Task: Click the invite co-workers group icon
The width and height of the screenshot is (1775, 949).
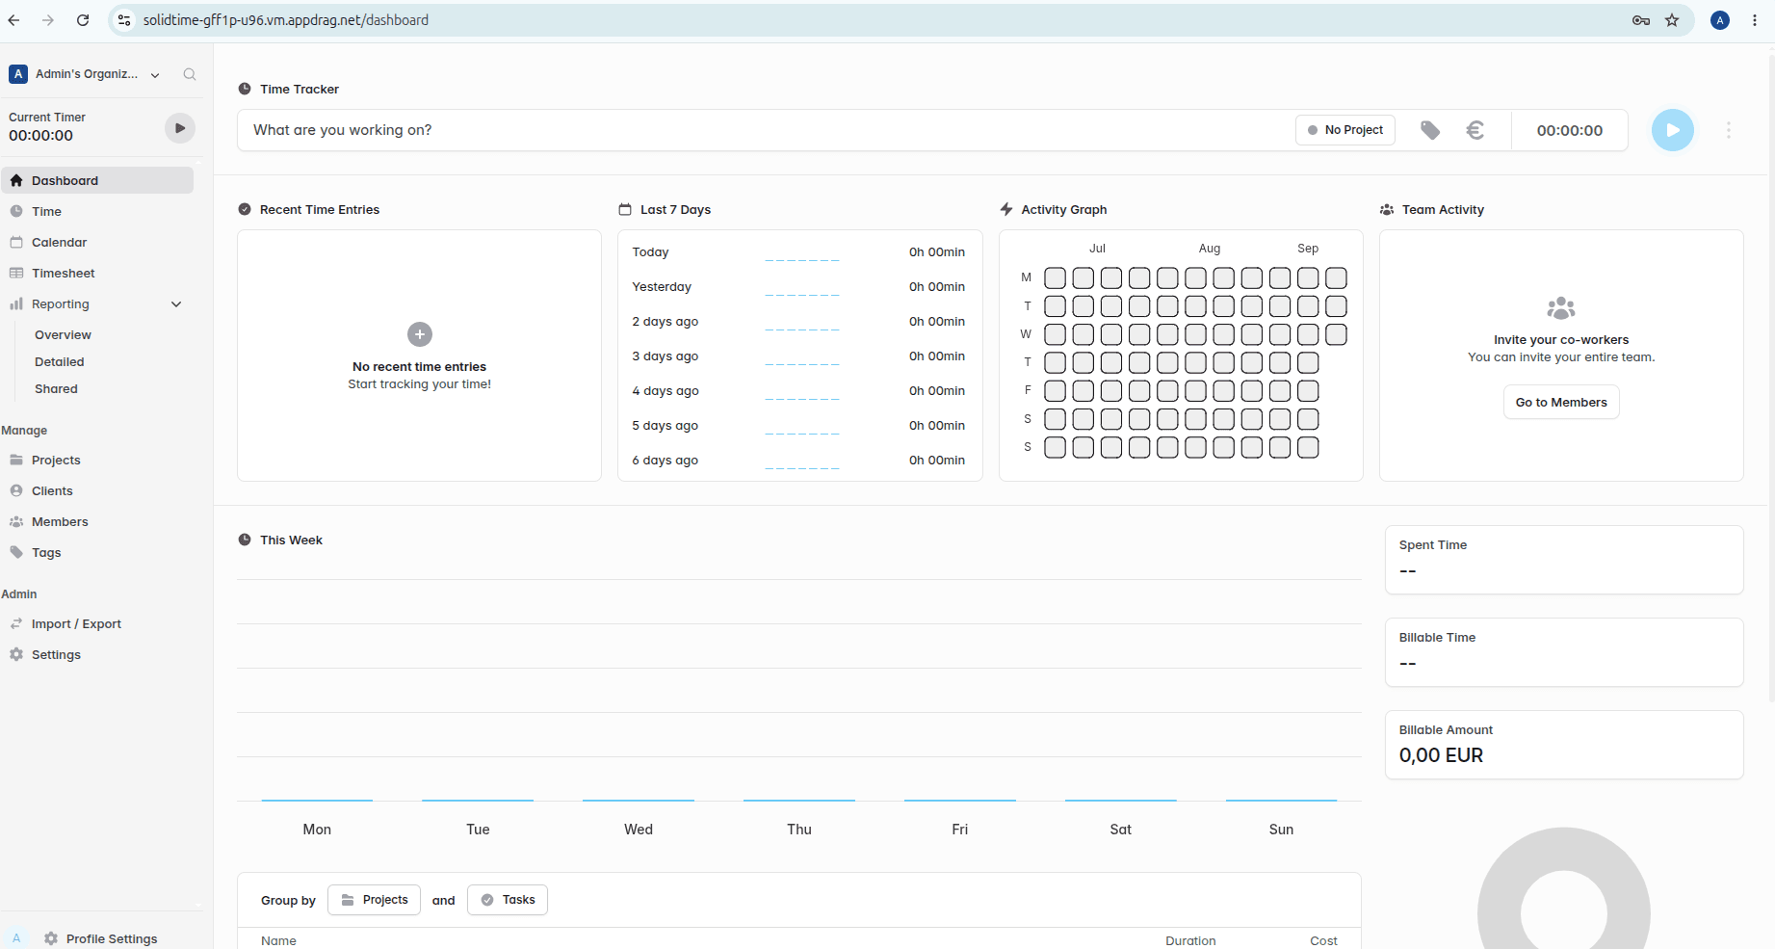Action: (1561, 308)
